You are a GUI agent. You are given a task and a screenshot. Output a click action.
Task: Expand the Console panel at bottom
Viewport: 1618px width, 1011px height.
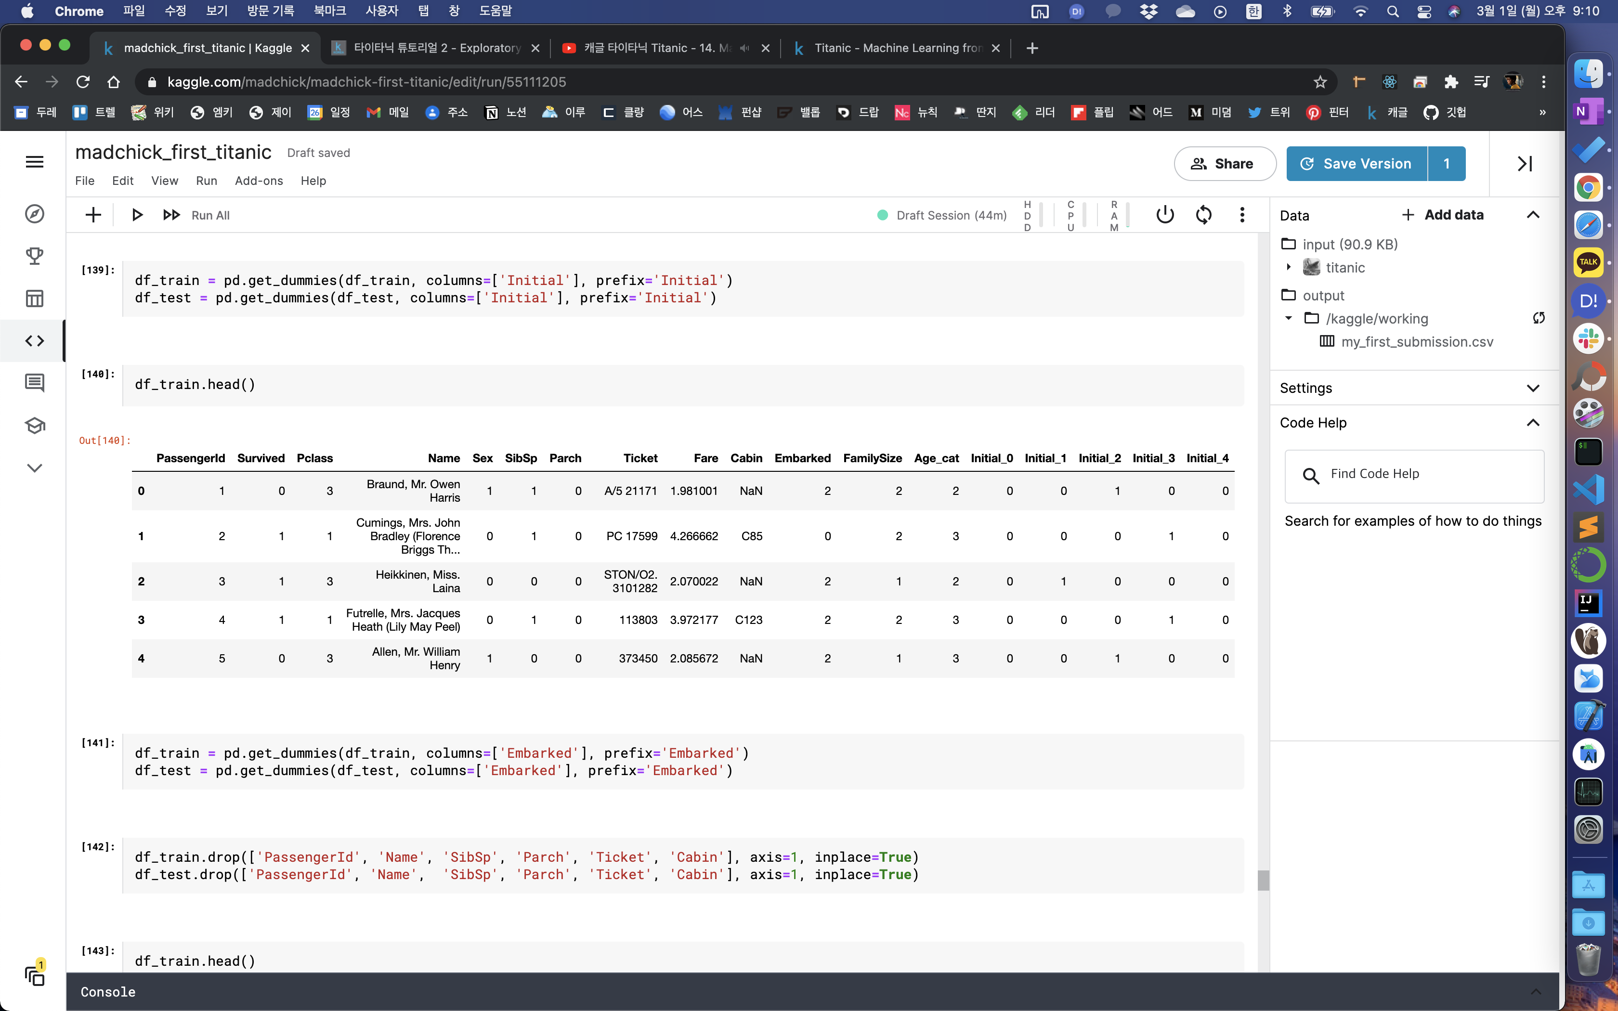coord(1535,992)
